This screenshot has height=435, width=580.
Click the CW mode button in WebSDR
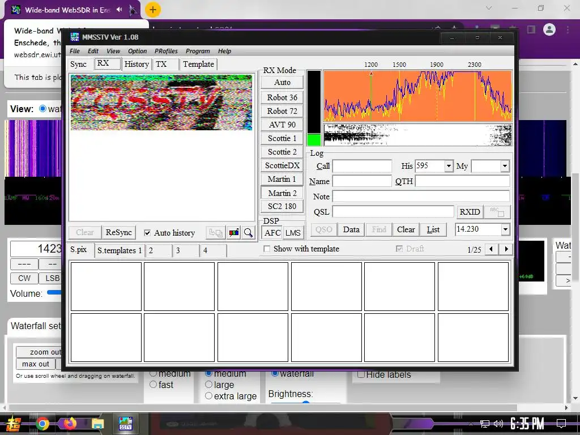24,278
